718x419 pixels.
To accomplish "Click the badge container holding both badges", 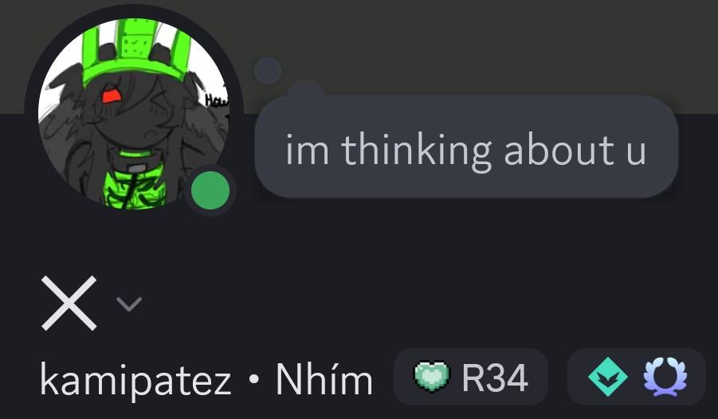I will click(637, 377).
